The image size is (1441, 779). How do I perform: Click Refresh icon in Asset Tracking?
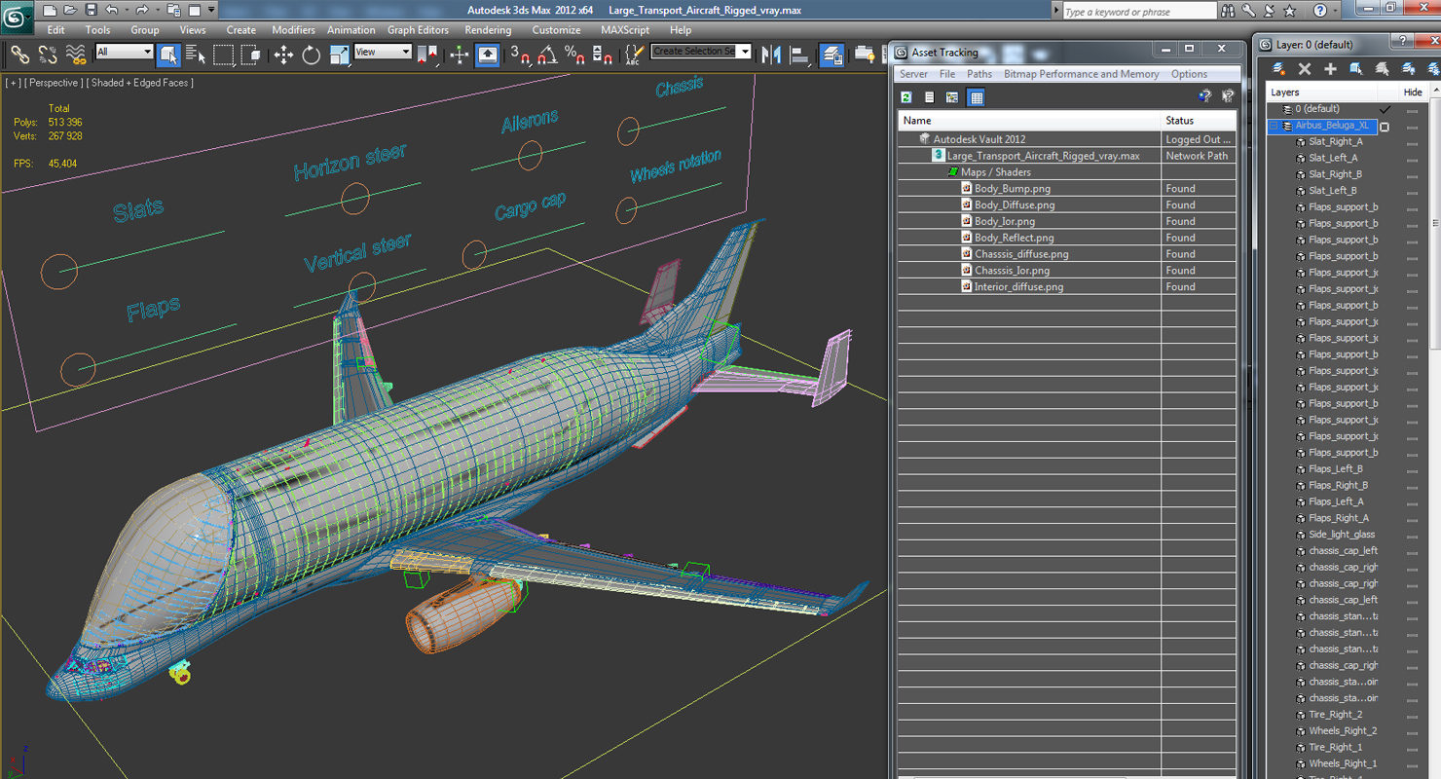906,96
